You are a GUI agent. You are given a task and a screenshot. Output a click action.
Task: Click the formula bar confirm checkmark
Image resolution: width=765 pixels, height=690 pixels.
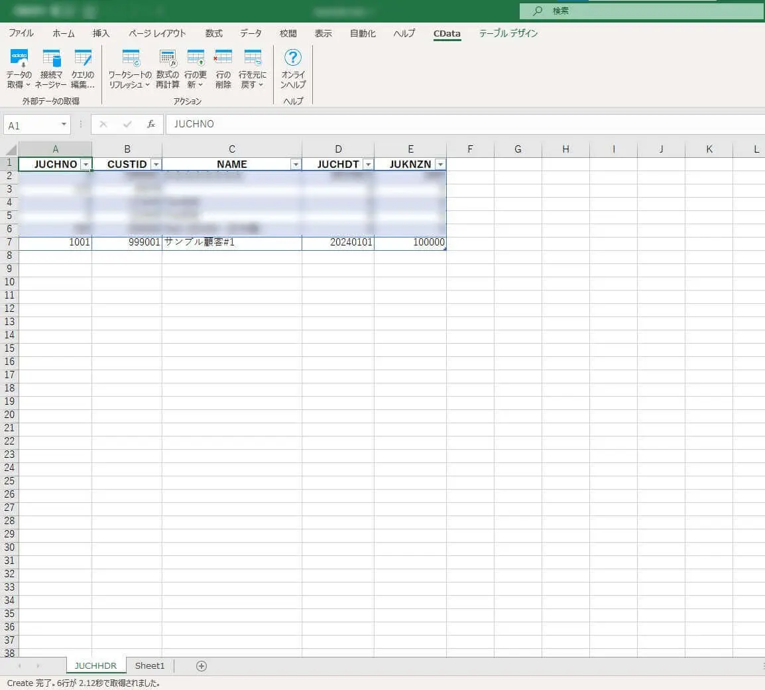click(x=127, y=124)
